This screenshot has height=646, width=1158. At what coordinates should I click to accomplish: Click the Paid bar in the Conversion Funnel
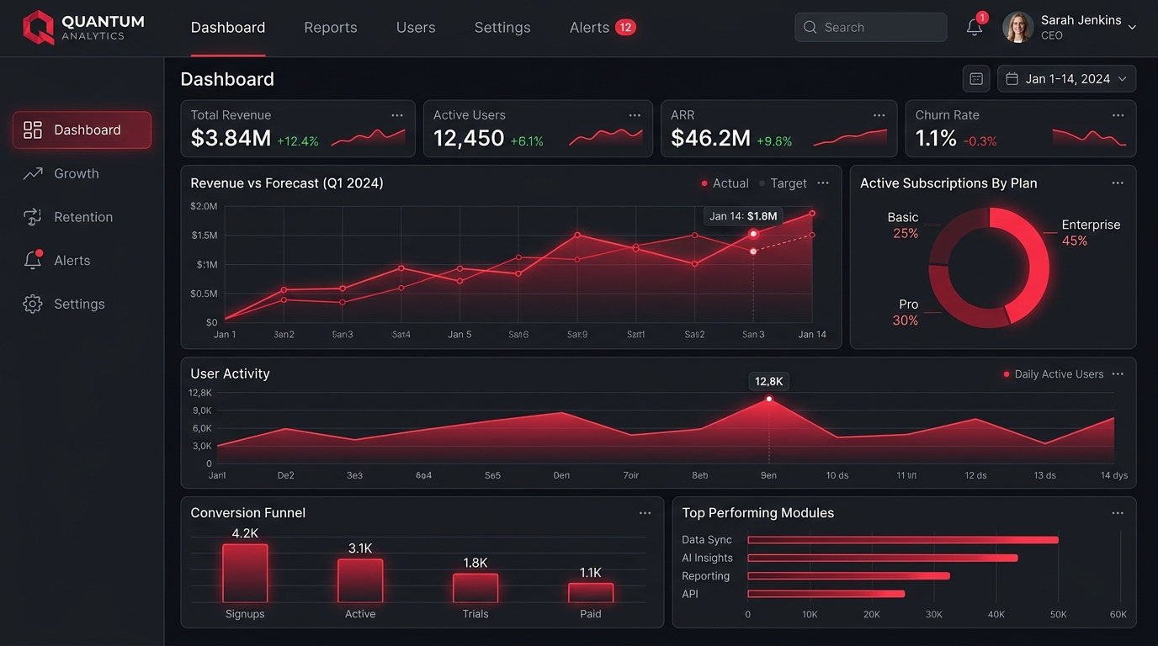[591, 593]
